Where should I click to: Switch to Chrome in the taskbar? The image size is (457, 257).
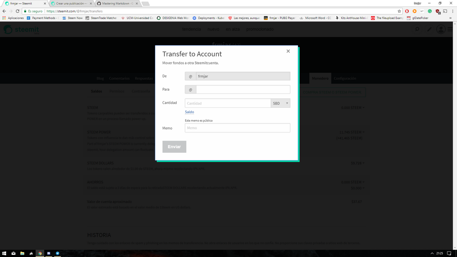pyautogui.click(x=40, y=253)
